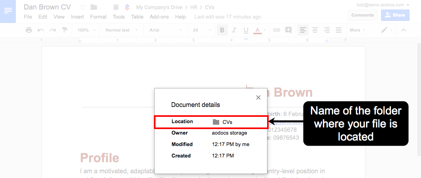Viewport: 421px width, 178px height.
Task: Add a comment with toolbar icon
Action: (x=288, y=30)
